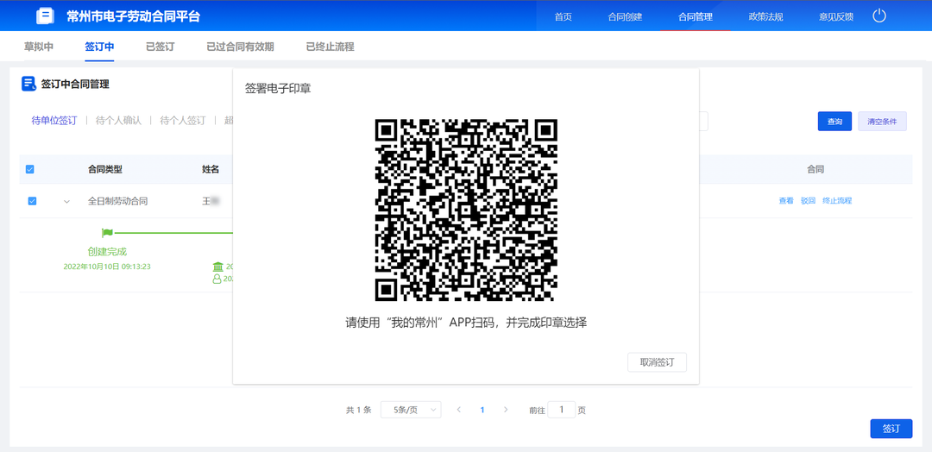Screen dimensions: 932x452
Task: Click the 前往 page number input
Action: [x=561, y=410]
